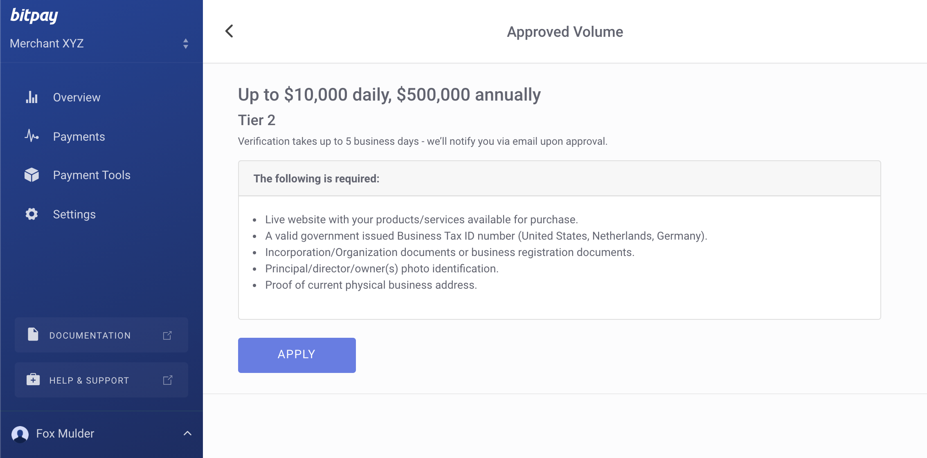Open the Merchant XYZ account switcher
The image size is (927, 458).
pyautogui.click(x=99, y=43)
